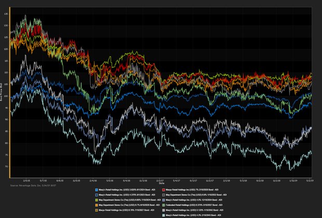This screenshot has width=322, height=218.
Task: Click the 2/5/15 date tick label
Action: 26,181
